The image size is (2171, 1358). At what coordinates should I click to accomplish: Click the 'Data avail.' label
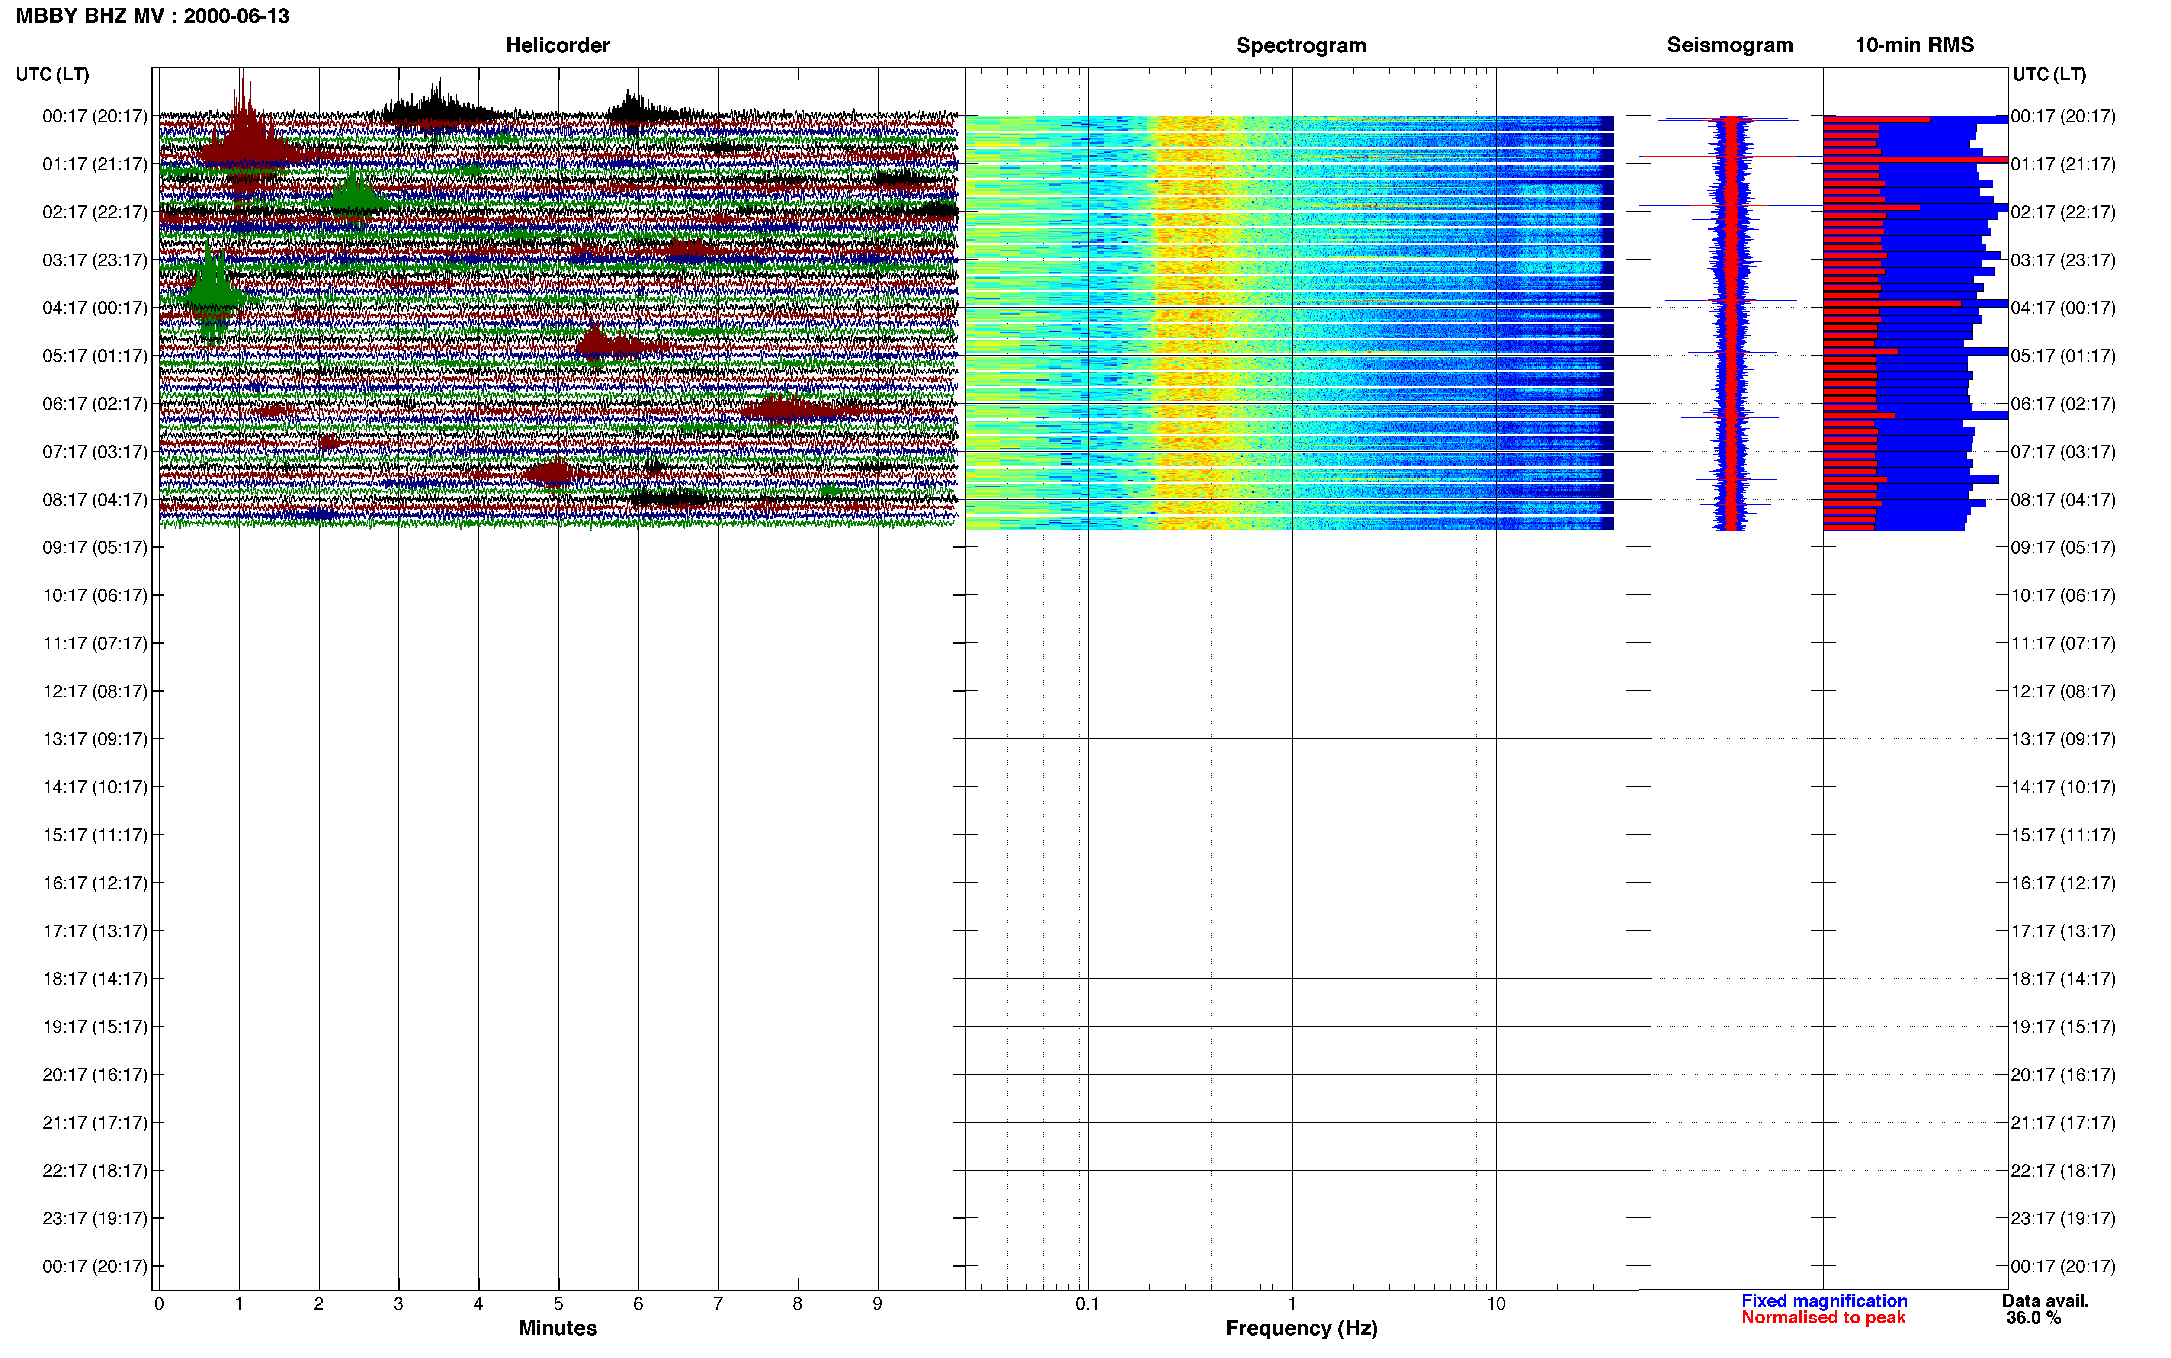tap(2045, 1300)
